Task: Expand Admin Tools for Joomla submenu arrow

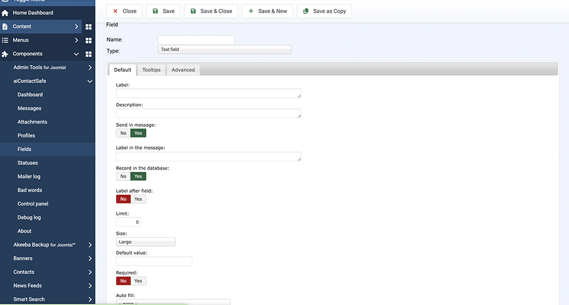Action: 90,68
